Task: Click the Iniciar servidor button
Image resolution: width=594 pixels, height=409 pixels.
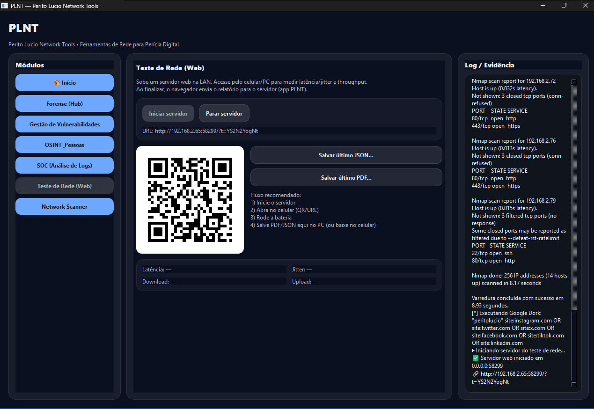Action: tap(168, 113)
